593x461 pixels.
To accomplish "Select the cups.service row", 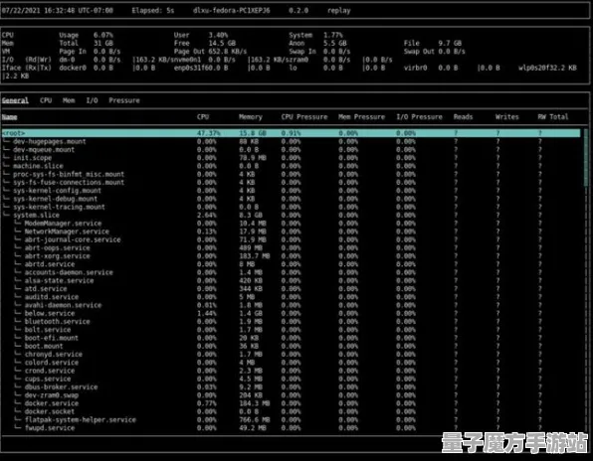I will pyautogui.click(x=291, y=379).
